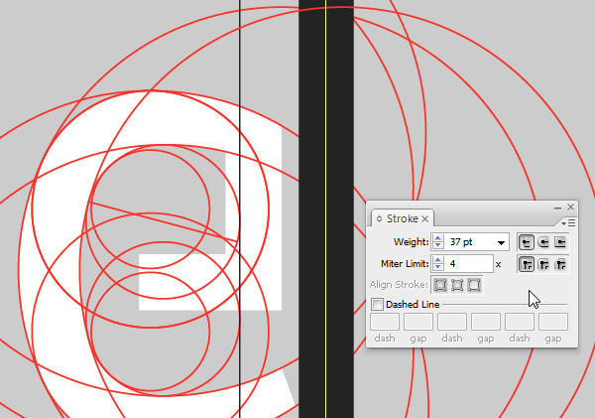This screenshot has height=418, width=595.
Task: Select the Butt Cap stroke option
Action: (x=526, y=242)
